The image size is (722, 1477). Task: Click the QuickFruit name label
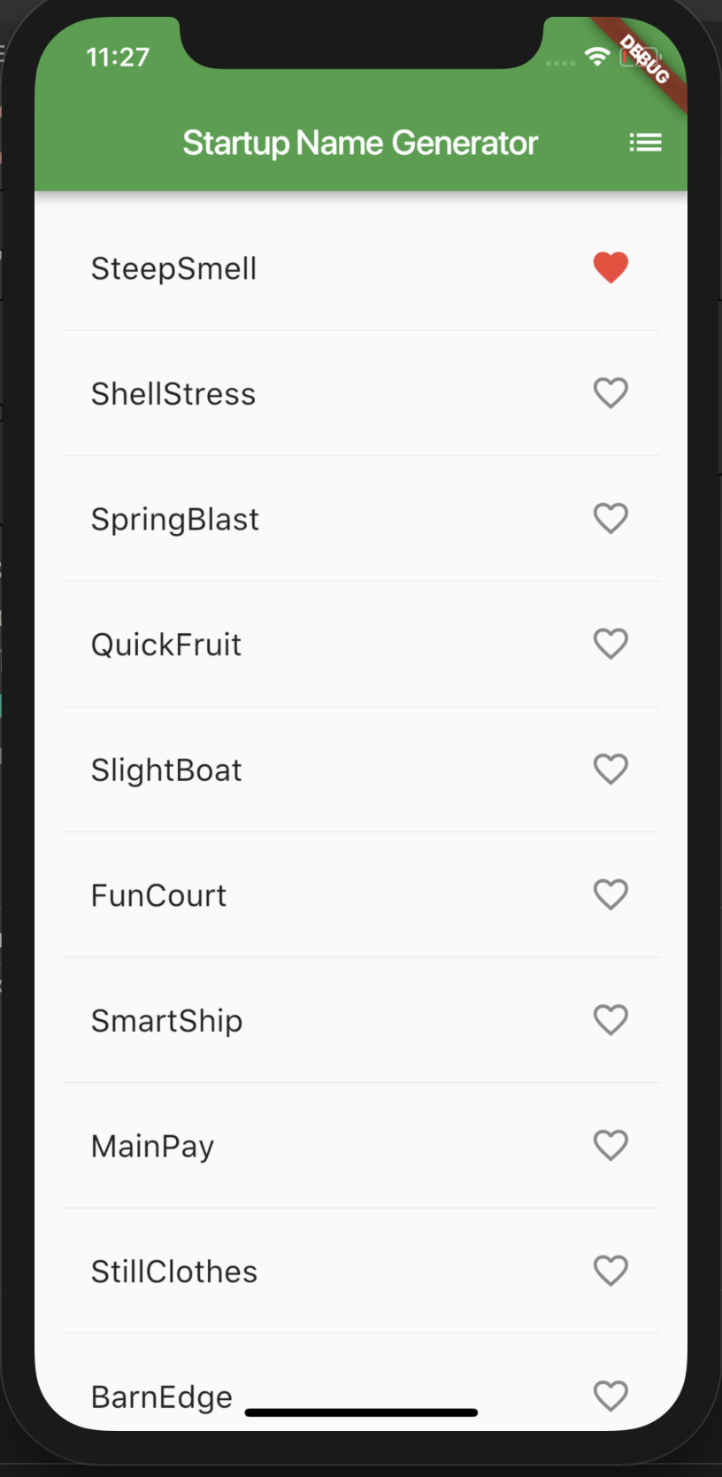tap(166, 645)
